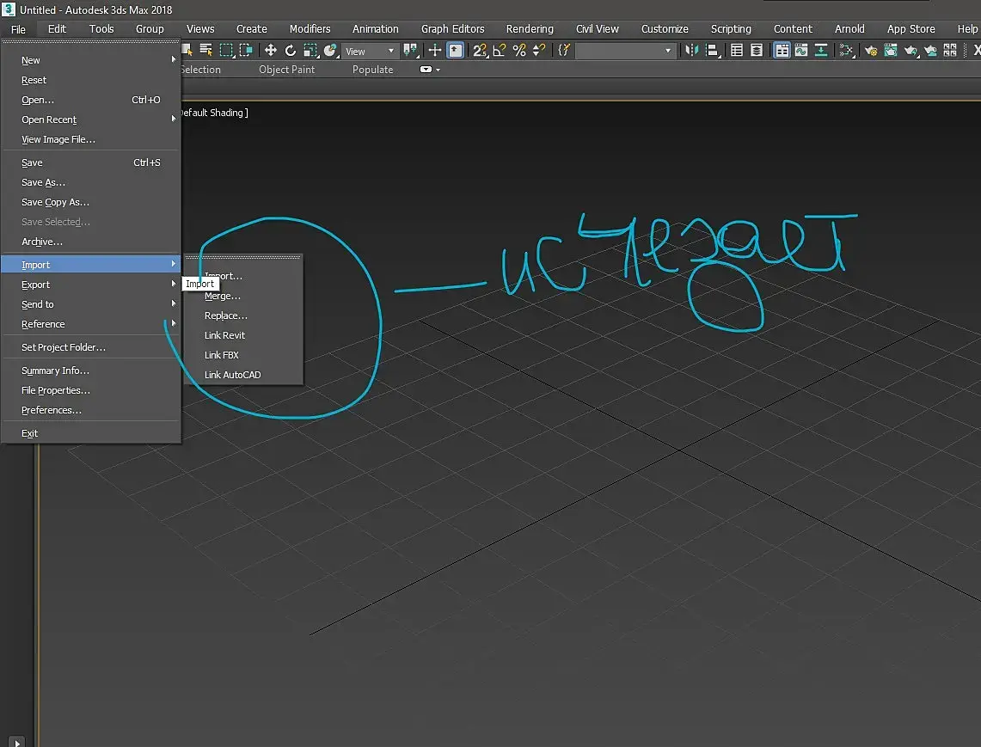Select the Move tool in toolbar
The image size is (981, 747).
270,51
